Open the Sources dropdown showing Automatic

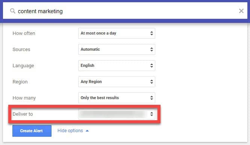[x=117, y=49]
